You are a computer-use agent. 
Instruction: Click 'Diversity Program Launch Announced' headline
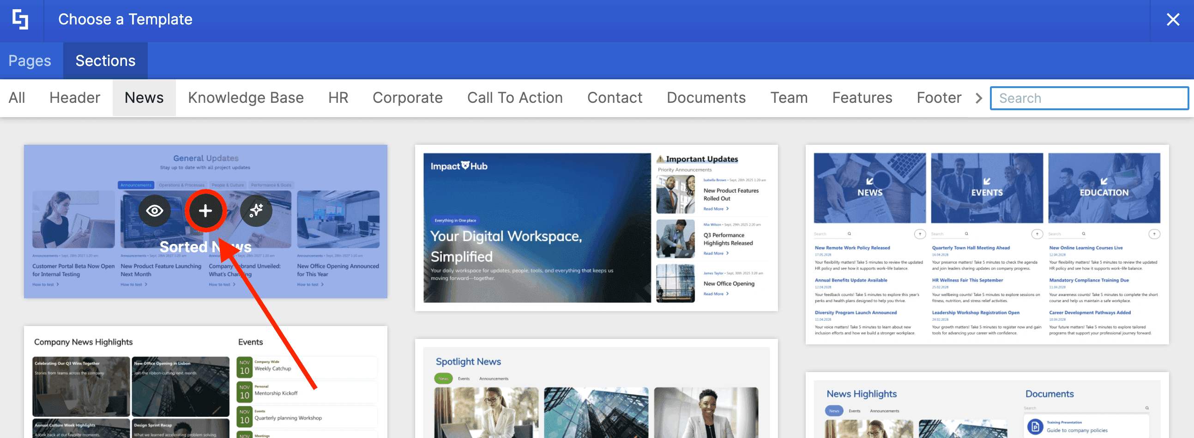point(856,313)
